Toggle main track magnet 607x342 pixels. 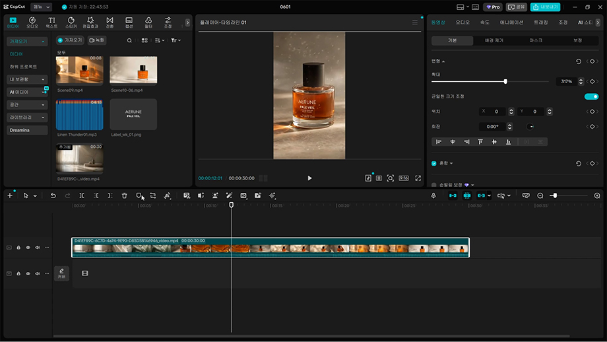(453, 195)
